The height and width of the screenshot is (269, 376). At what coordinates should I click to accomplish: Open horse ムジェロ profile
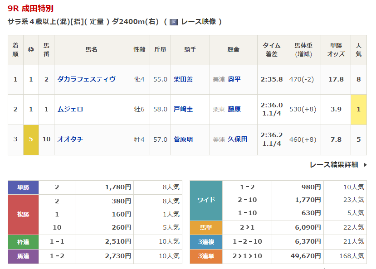click(70, 109)
